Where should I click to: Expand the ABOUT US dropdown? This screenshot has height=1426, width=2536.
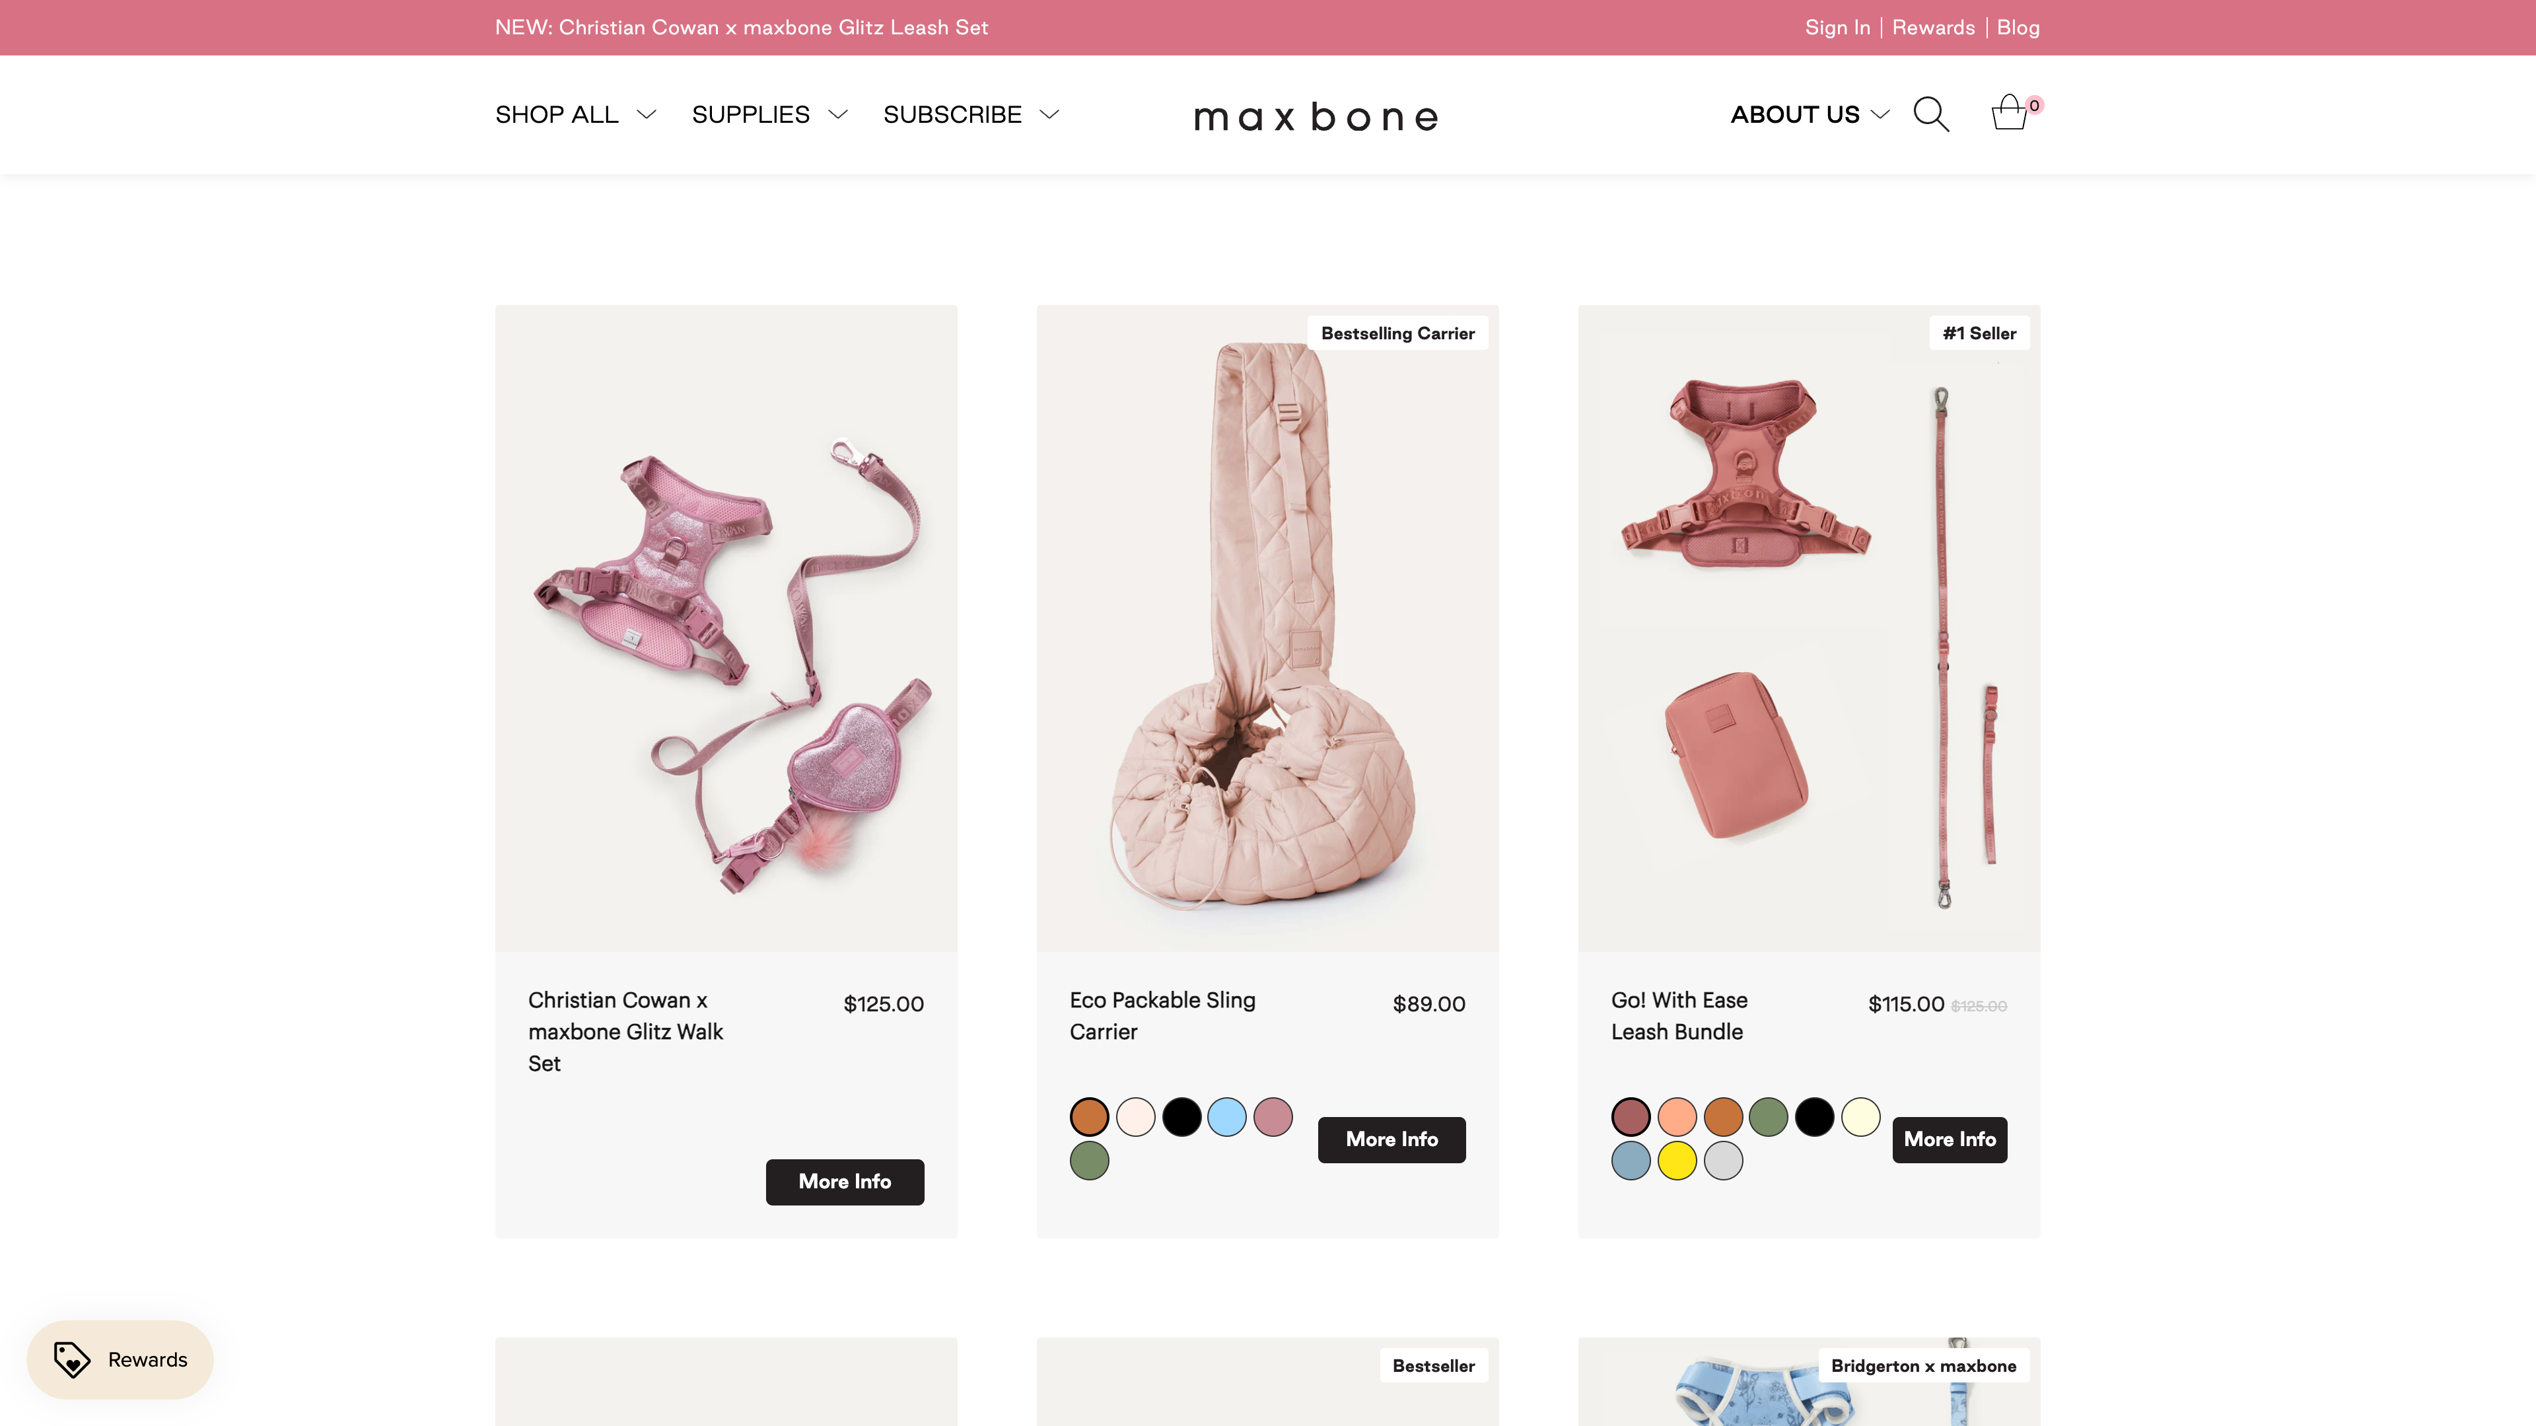(x=1808, y=114)
